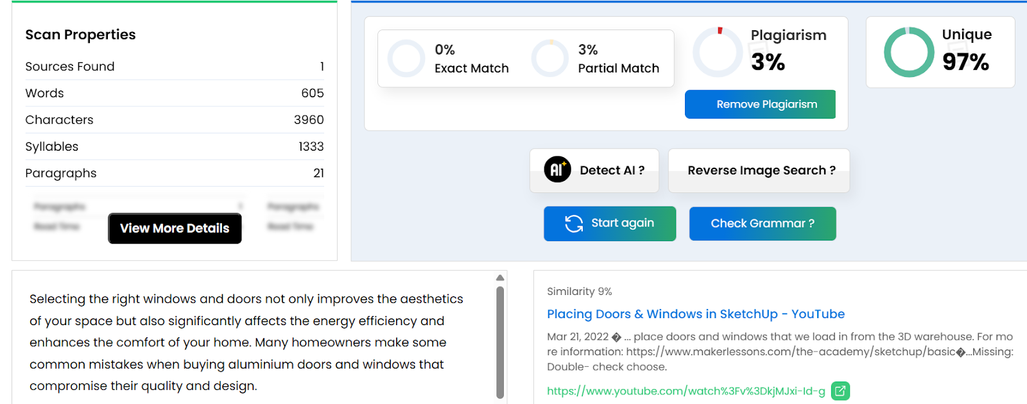This screenshot has height=404, width=1027.
Task: Click the Partial Match 3% circle indicator
Action: coord(550,58)
